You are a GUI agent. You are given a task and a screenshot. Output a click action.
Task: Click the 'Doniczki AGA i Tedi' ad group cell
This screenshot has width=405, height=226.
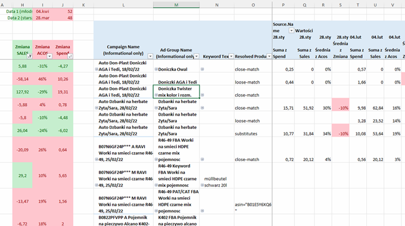tap(176, 79)
